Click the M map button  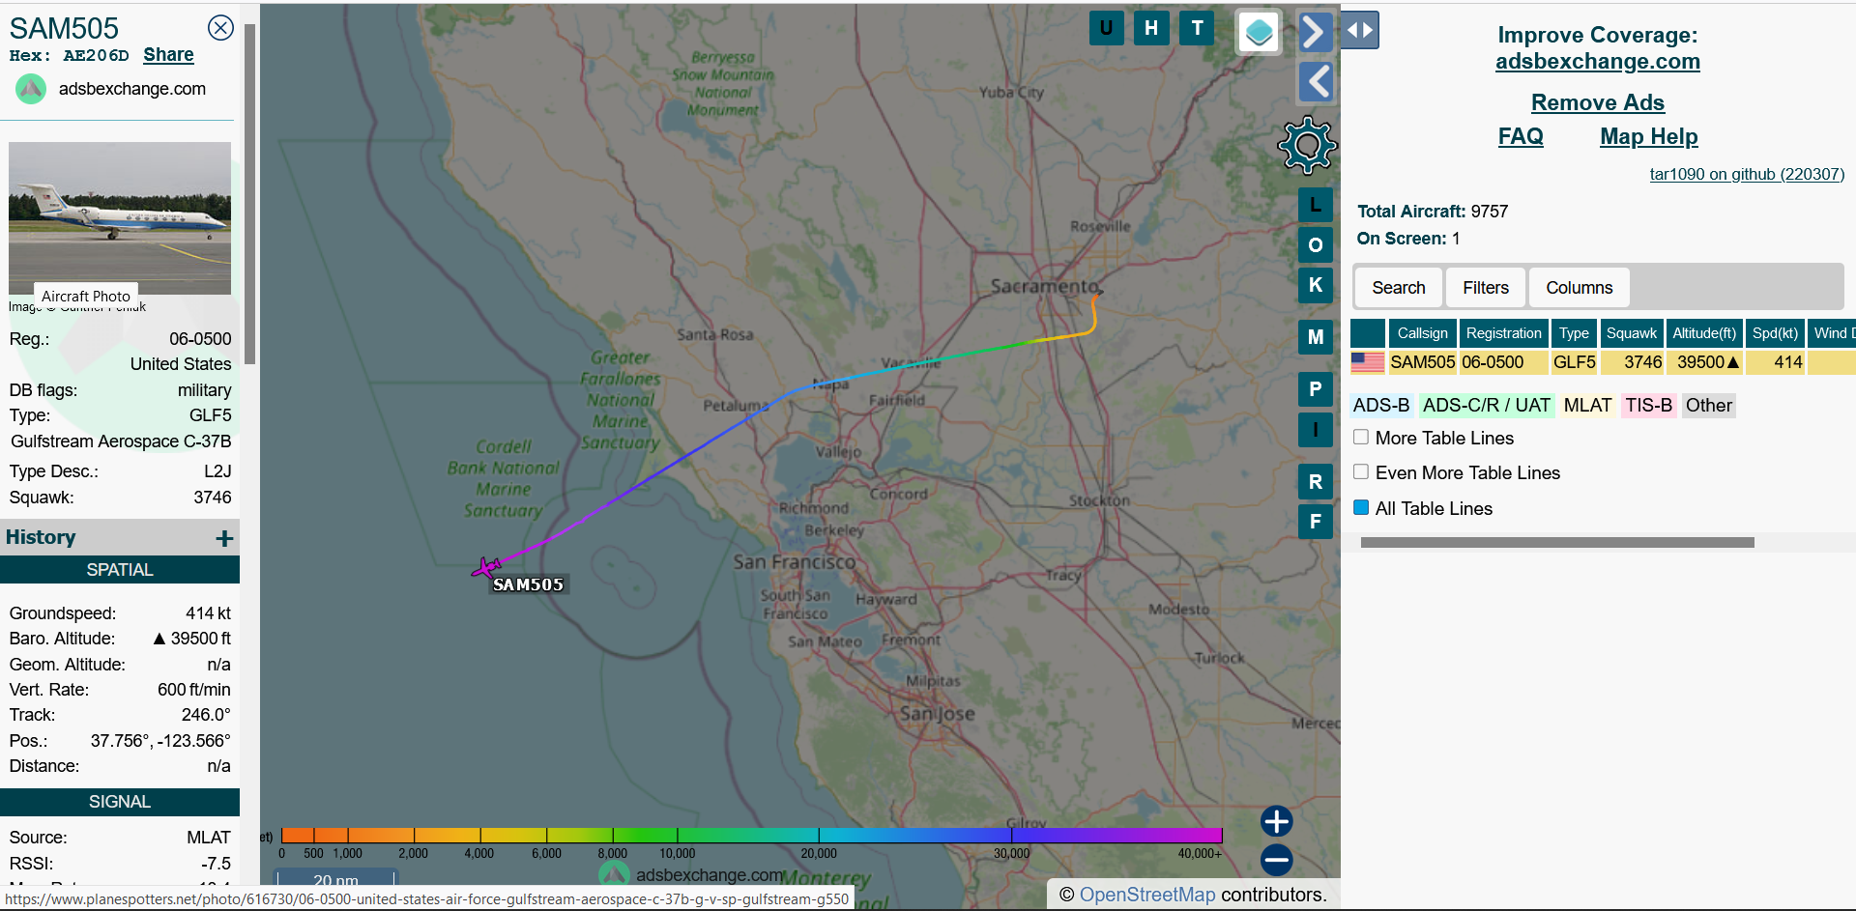point(1315,337)
